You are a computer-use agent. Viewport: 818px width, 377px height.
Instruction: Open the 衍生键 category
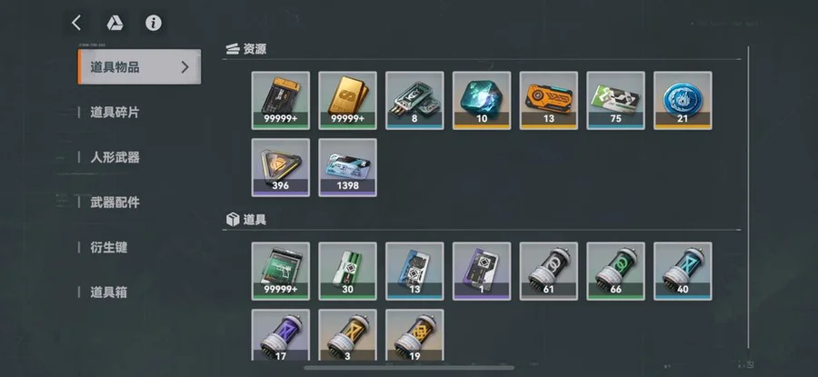(108, 247)
